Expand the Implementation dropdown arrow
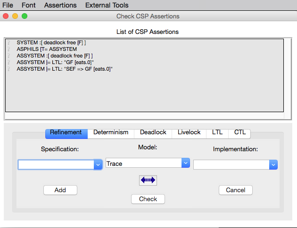 click(273, 164)
